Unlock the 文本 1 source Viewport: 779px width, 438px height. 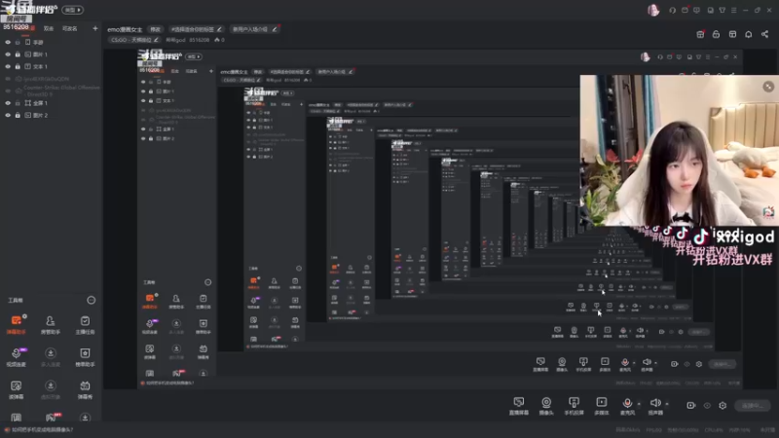tap(18, 66)
